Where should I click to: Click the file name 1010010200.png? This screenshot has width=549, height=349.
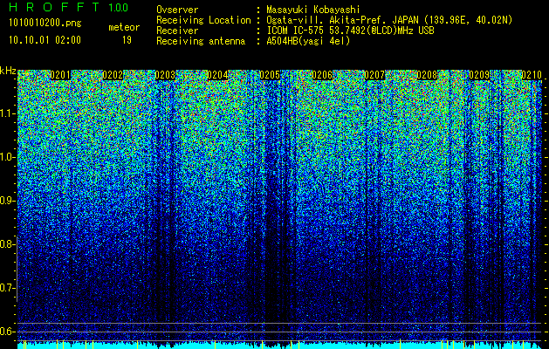click(x=45, y=24)
